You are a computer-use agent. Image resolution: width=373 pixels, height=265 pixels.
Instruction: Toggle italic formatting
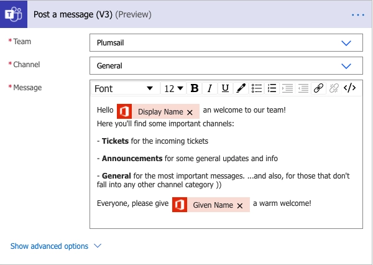point(210,88)
